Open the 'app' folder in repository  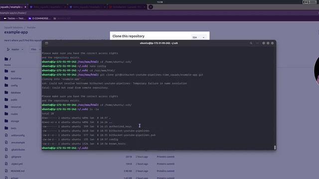tap(13, 71)
